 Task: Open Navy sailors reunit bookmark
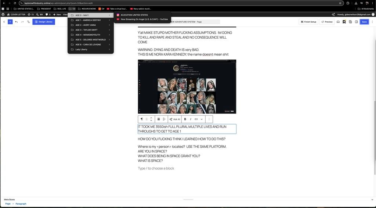[x=141, y=9]
